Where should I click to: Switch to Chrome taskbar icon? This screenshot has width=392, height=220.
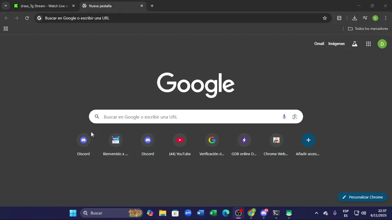coord(251,213)
